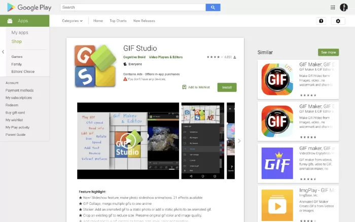The width and height of the screenshot is (355, 222).
Task: Open the Categories dropdown
Action: click(x=72, y=21)
